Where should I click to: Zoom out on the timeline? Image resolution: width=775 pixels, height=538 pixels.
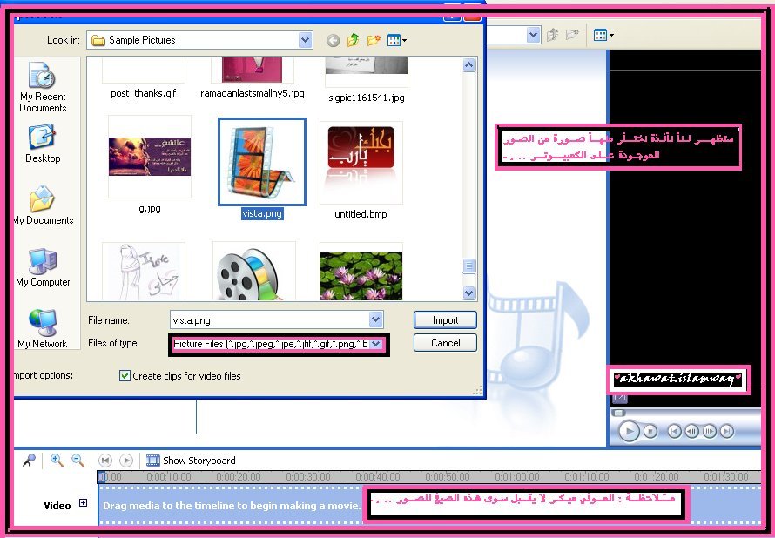(78, 461)
